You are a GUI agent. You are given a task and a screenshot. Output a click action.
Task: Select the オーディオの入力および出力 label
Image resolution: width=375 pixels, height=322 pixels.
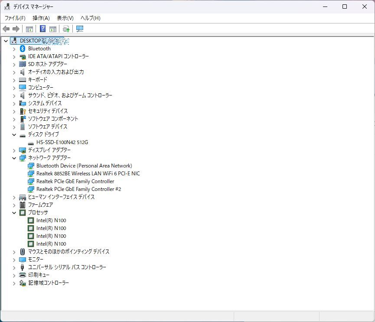pos(56,72)
